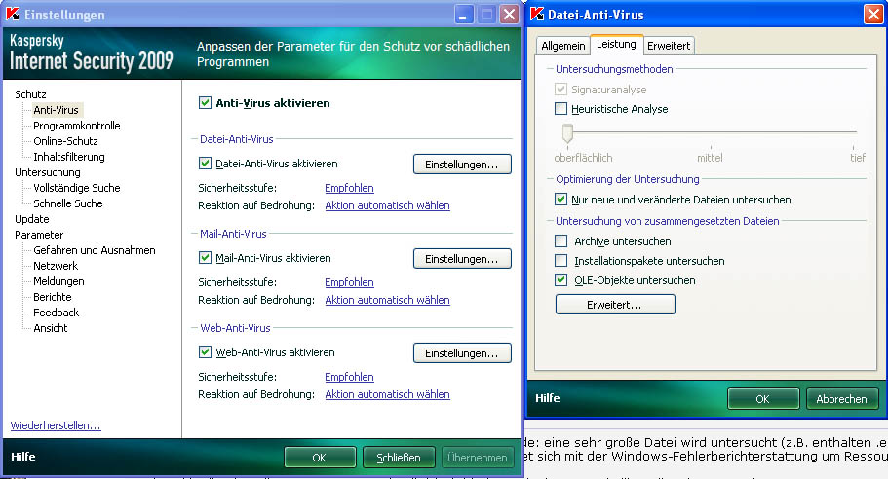888x479 pixels.
Task: Uncheck Datei-Anti-Virus aktivieren
Action: pyautogui.click(x=205, y=164)
